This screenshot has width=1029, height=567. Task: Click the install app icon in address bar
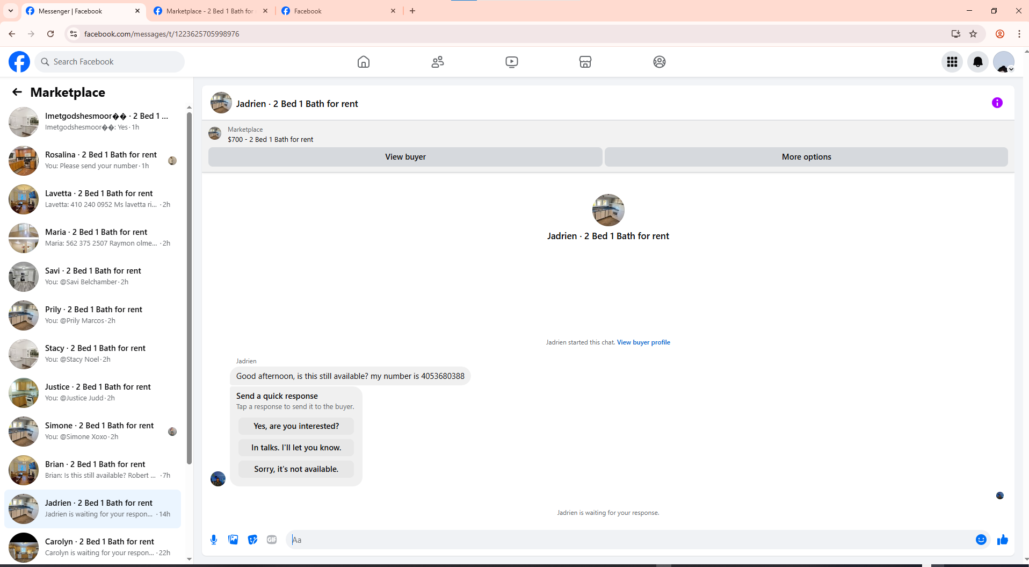click(956, 34)
